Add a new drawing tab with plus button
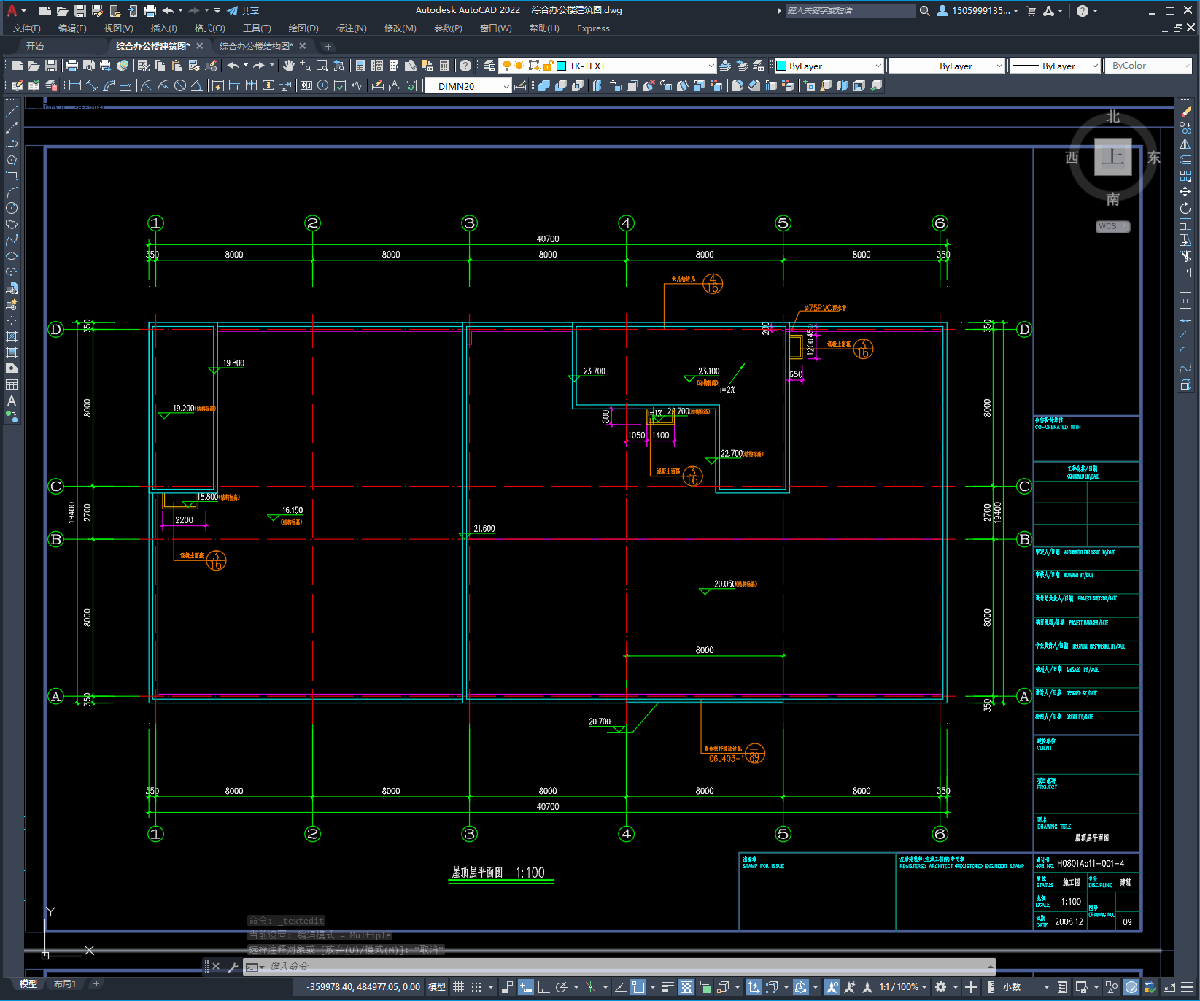Viewport: 1200px width, 1001px height. (x=328, y=46)
